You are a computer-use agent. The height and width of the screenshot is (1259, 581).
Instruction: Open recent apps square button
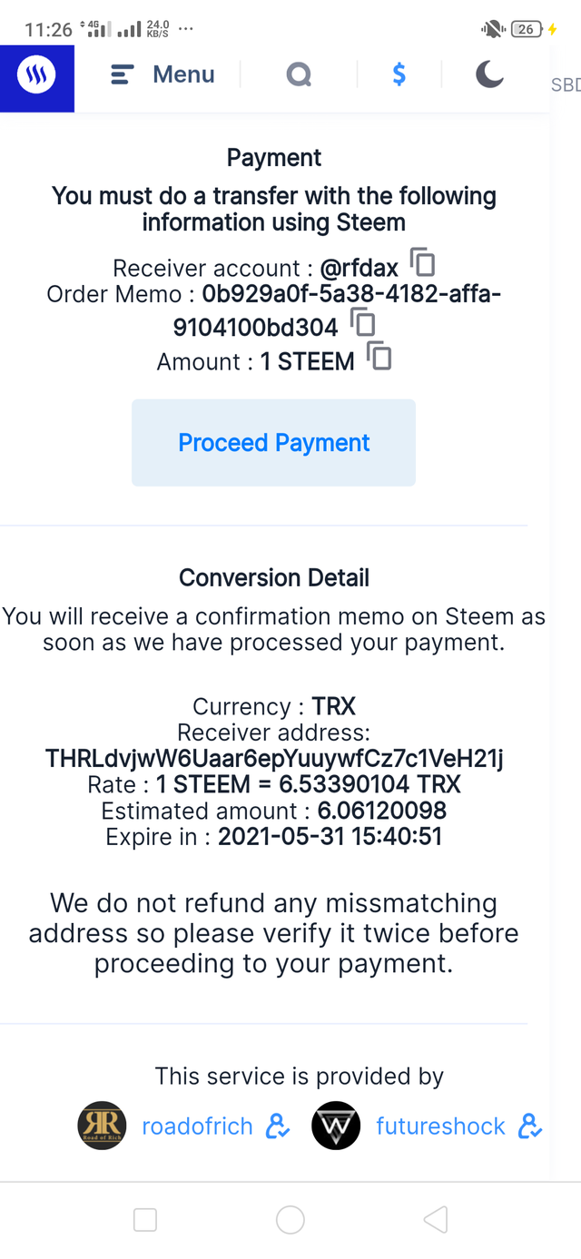[145, 1220]
